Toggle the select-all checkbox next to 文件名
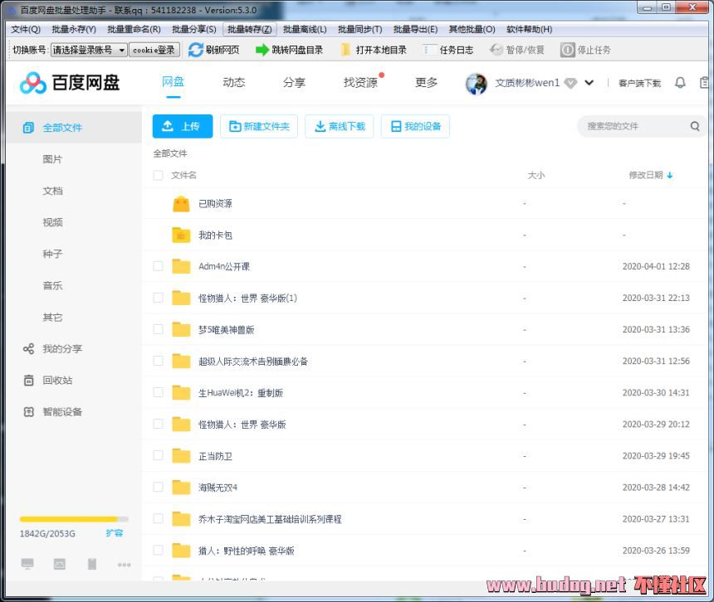This screenshot has width=714, height=602. pos(158,176)
